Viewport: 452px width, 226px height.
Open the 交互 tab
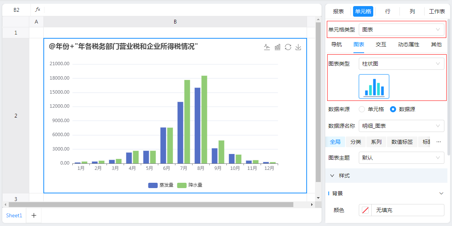(381, 44)
